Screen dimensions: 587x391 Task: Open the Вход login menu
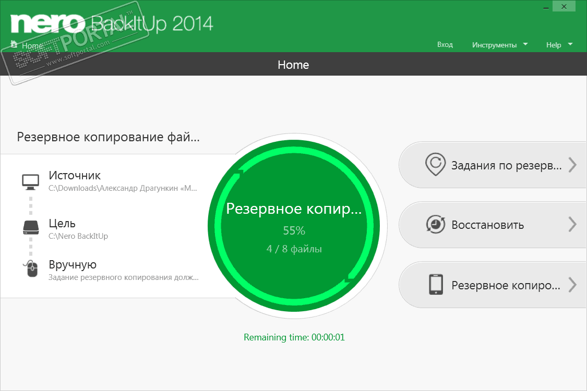[445, 44]
